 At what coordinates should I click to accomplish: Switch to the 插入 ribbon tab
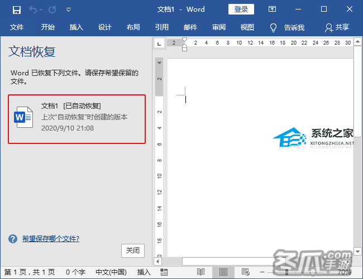pyautogui.click(x=76, y=27)
